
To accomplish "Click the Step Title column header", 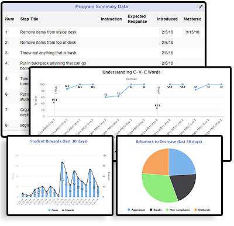I will coord(29,19).
